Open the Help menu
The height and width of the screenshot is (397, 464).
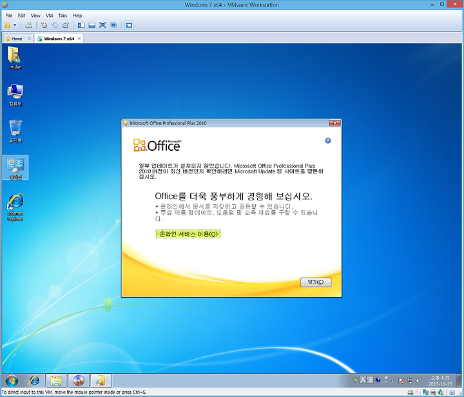click(77, 15)
